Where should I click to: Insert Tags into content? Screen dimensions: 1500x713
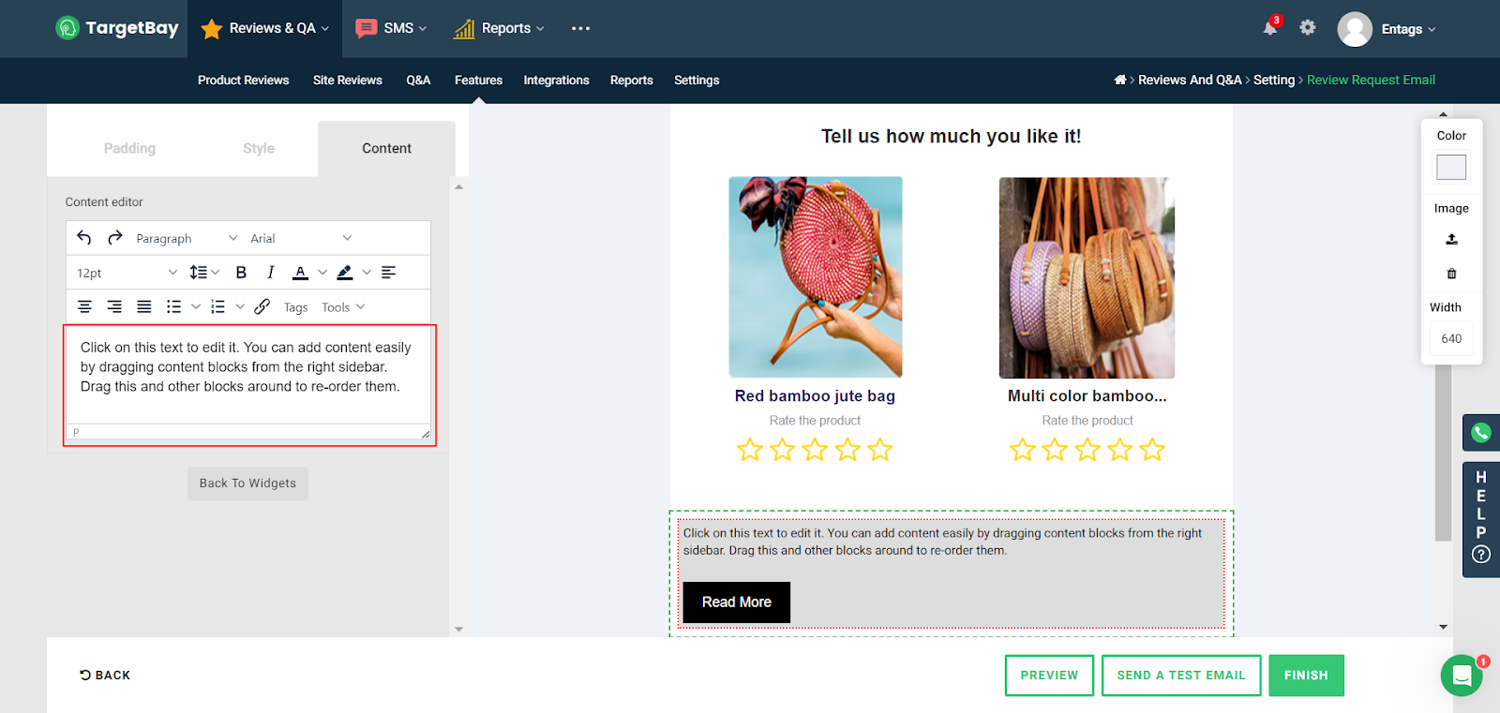click(x=296, y=307)
